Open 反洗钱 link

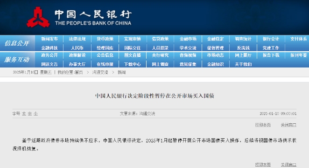coord(243,48)
